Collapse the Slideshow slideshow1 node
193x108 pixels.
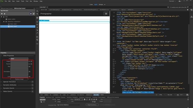(4, 21)
